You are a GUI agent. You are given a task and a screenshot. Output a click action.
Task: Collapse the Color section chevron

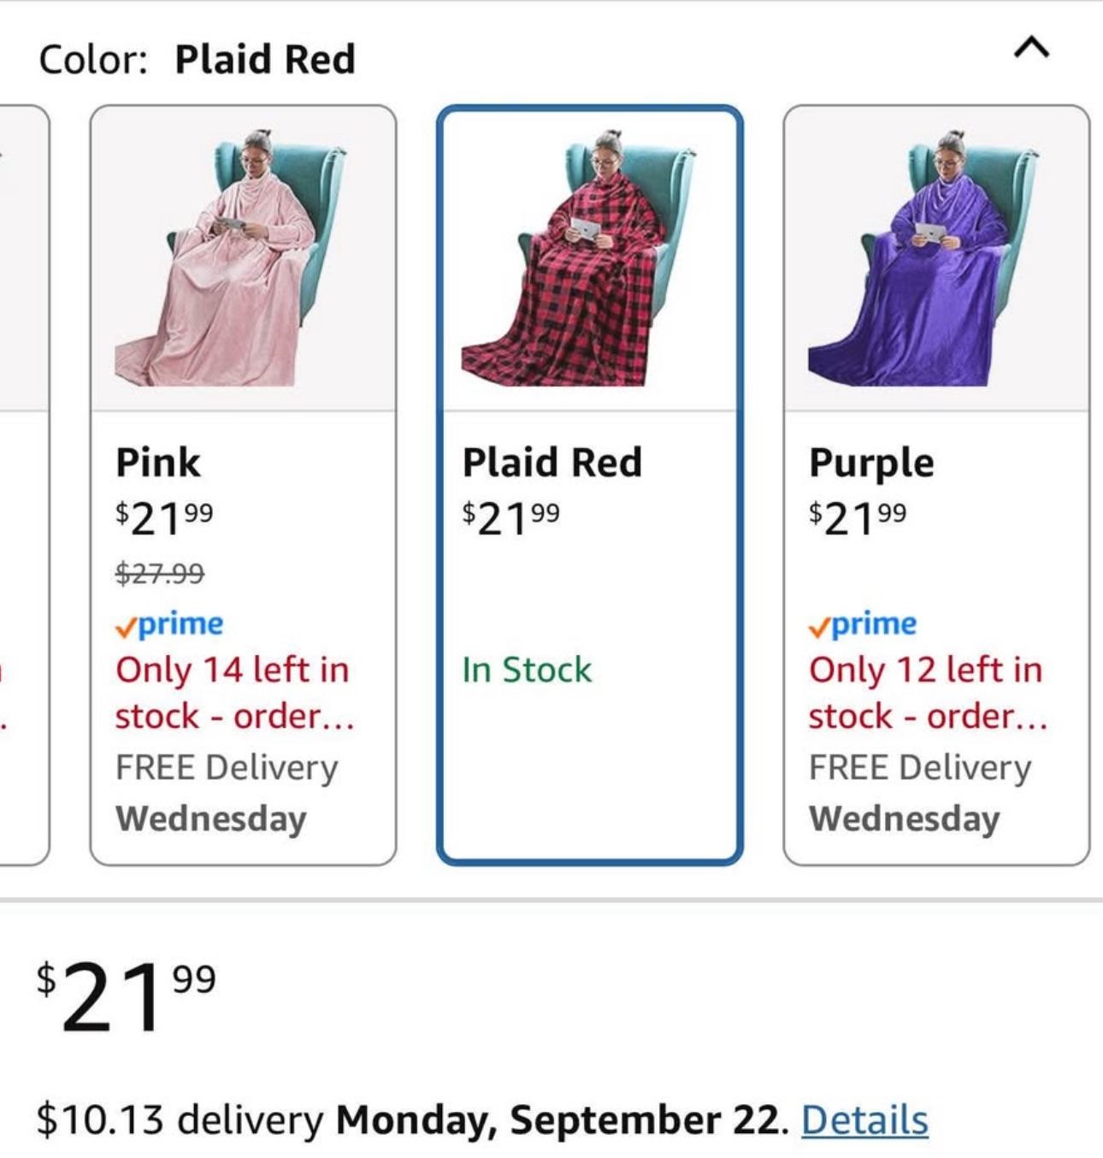click(1031, 48)
